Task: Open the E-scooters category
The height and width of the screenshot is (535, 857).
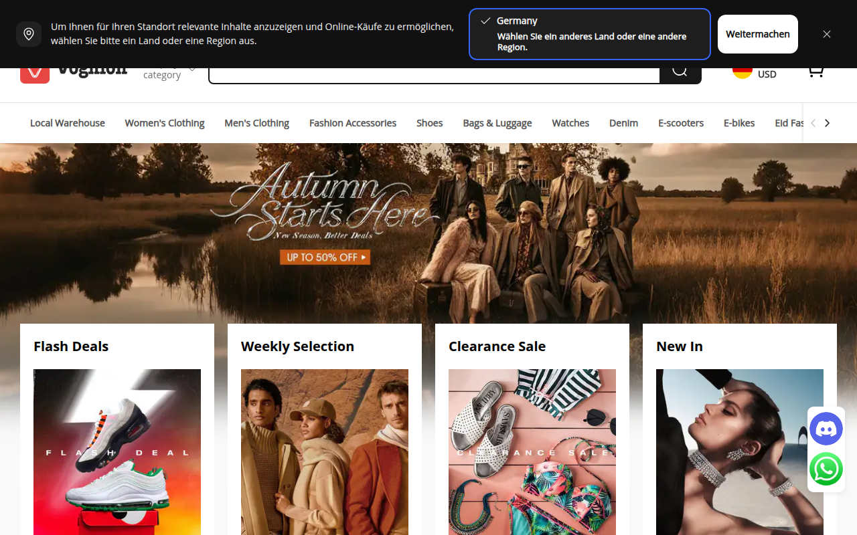Action: pos(681,123)
